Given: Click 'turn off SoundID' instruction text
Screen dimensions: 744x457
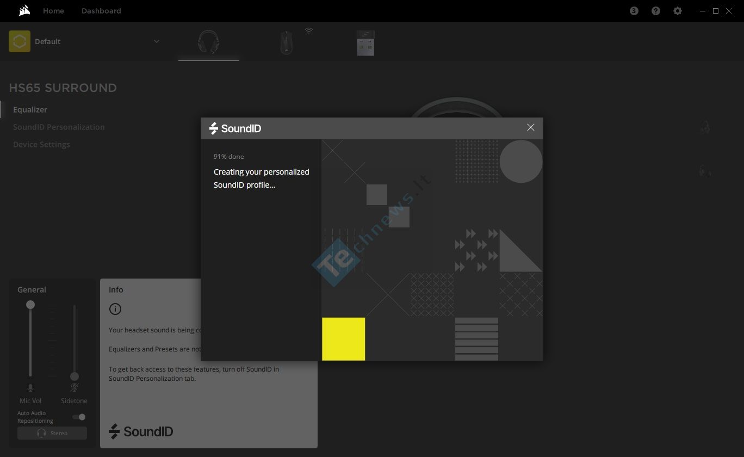Looking at the screenshot, I should pyautogui.click(x=194, y=374).
